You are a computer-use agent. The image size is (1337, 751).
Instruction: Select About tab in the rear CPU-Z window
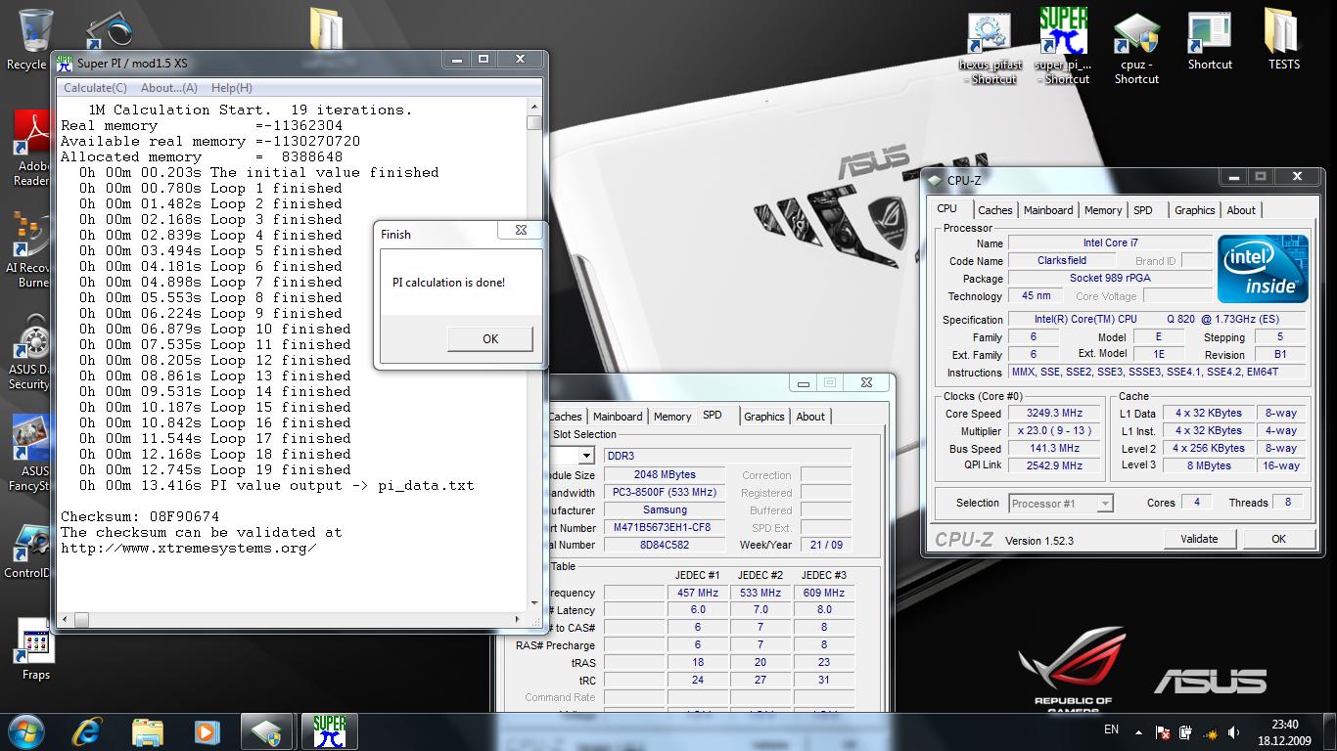[810, 417]
